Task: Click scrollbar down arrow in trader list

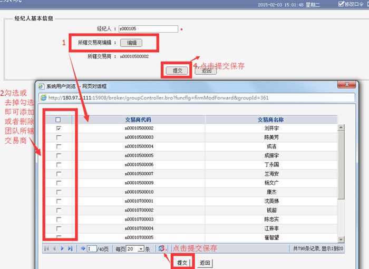Action: coord(341,238)
